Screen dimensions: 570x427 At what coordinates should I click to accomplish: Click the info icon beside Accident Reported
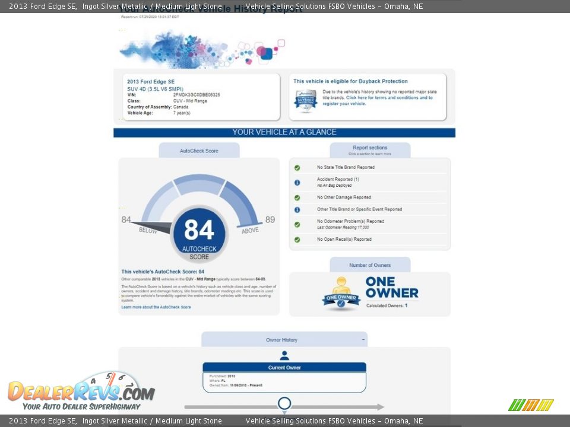[297, 183]
